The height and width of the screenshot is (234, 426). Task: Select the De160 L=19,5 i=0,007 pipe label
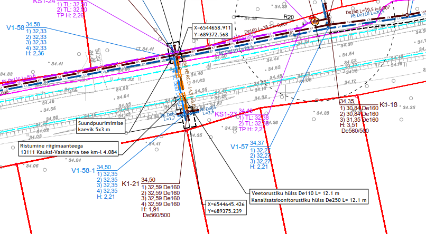click(x=367, y=9)
